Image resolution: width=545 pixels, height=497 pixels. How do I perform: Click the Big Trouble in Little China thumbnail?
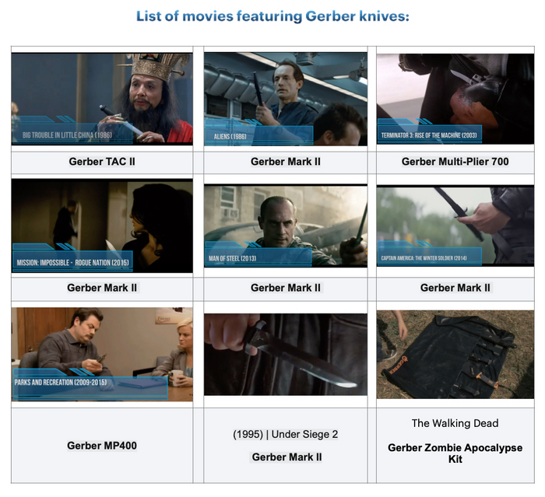102,99
